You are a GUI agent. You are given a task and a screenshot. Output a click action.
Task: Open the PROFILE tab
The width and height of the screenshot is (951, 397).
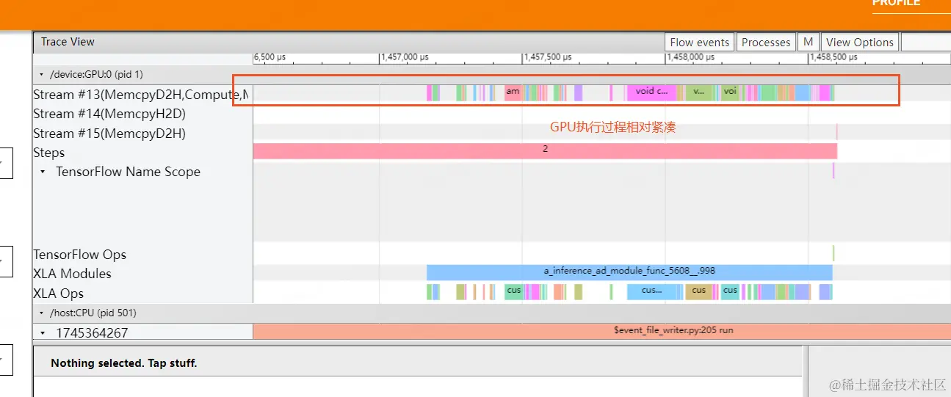pyautogui.click(x=896, y=4)
